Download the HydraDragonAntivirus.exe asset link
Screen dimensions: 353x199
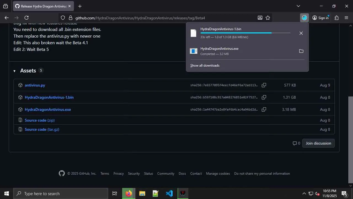[48, 109]
